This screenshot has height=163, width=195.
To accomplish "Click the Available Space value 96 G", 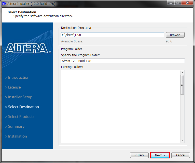I will (169, 41).
